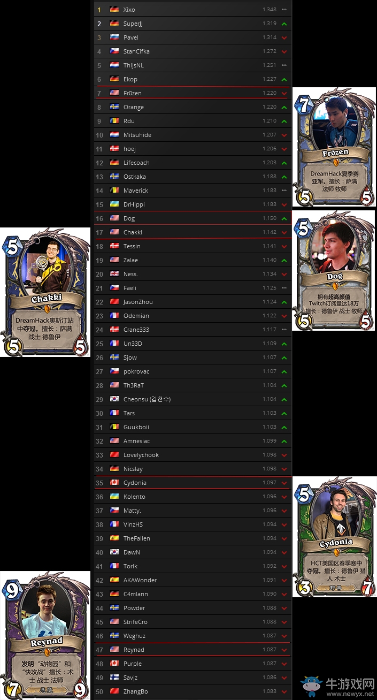
Task: Select the player name Lifecoach
Action: (136, 163)
